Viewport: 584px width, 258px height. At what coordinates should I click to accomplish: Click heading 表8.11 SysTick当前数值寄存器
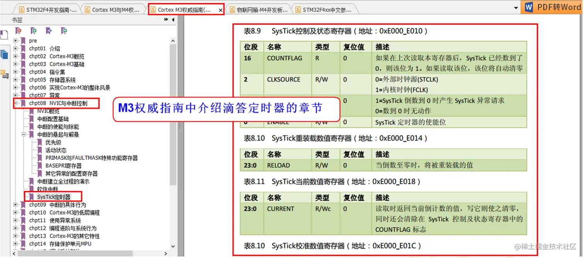(x=332, y=181)
